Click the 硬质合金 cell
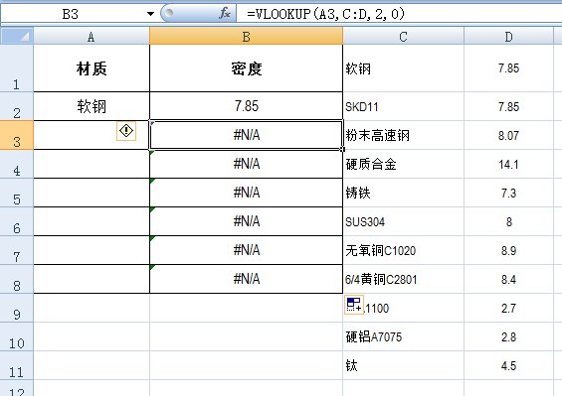 [x=403, y=164]
